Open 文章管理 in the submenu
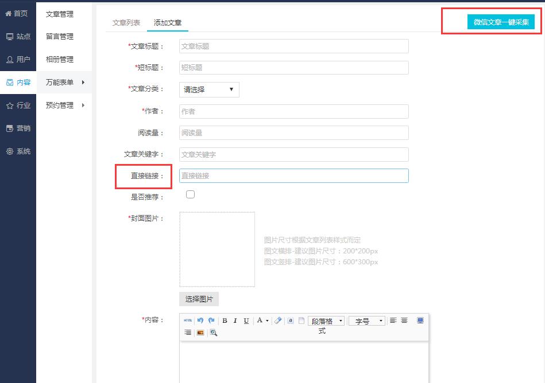The width and height of the screenshot is (545, 383). pos(60,14)
